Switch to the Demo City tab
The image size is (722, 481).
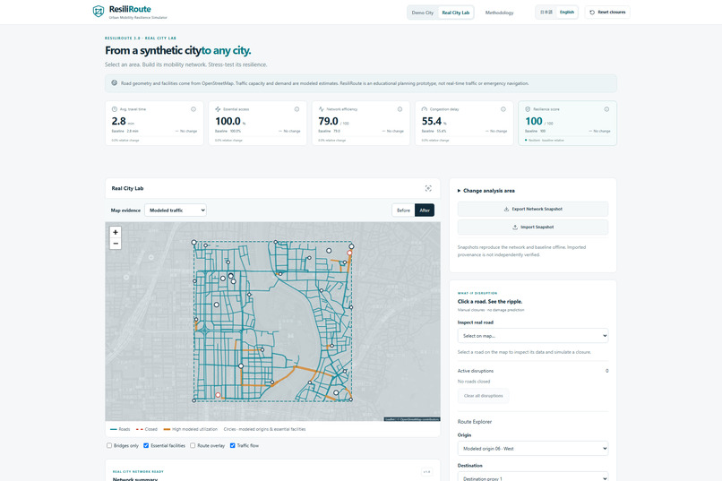pos(422,13)
